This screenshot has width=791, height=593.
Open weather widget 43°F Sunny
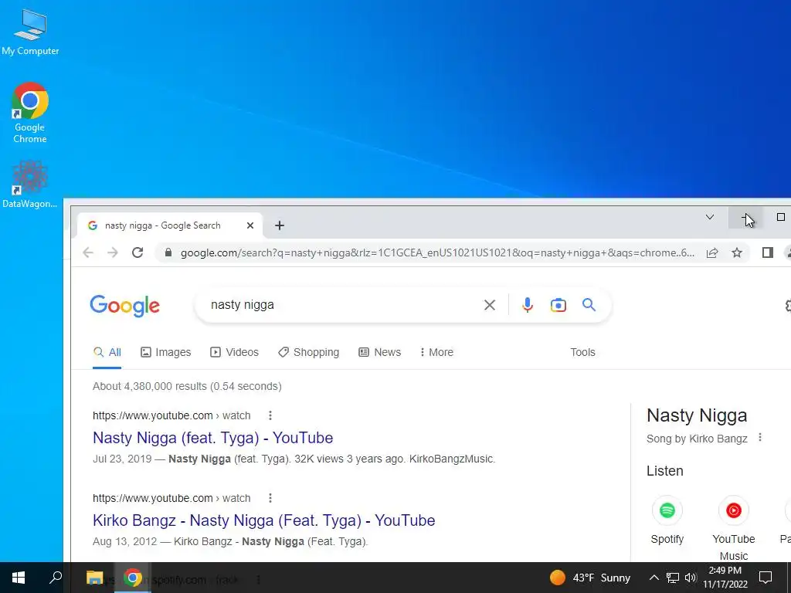(589, 578)
